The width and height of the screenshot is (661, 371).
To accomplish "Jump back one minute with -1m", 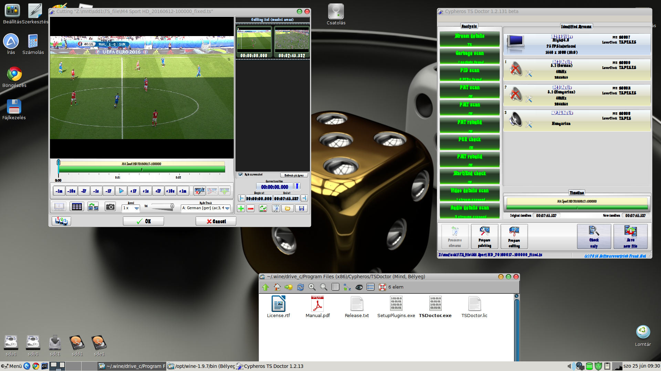I will point(59,191).
